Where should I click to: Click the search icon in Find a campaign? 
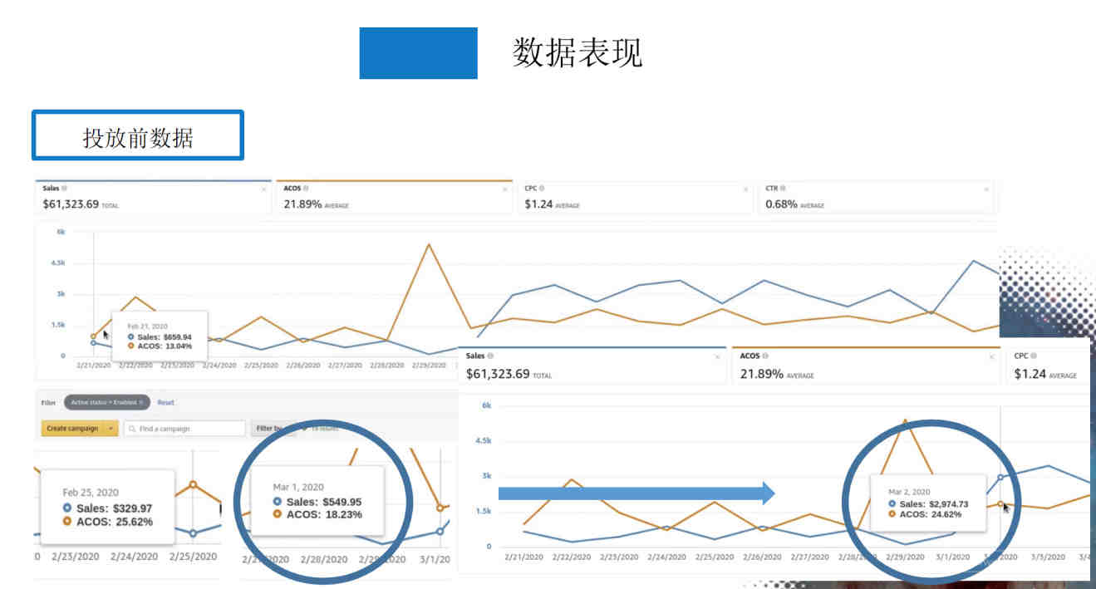[x=133, y=429]
